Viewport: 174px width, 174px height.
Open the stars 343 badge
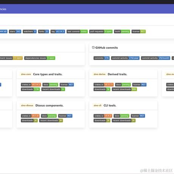[15, 31]
